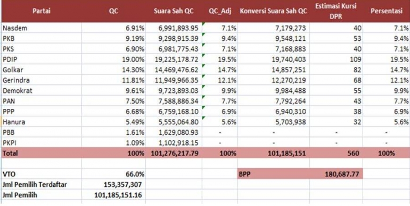Image resolution: width=410 pixels, height=206 pixels.
Task: Click the PDIP party cell
Action: coord(42,59)
